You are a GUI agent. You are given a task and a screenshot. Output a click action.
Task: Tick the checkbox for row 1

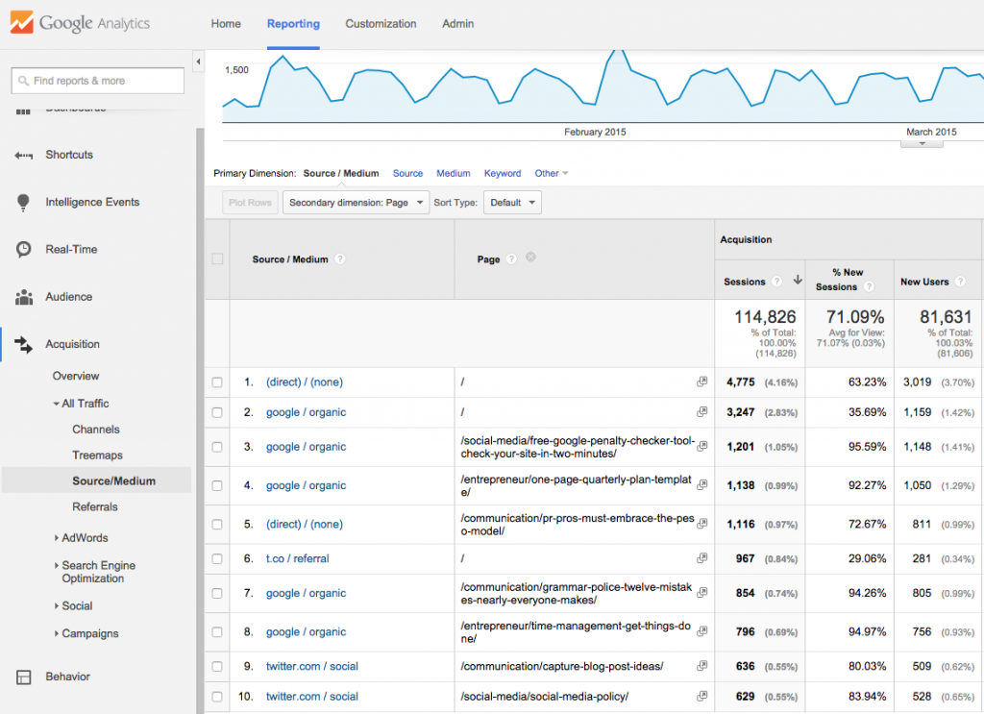(x=217, y=382)
